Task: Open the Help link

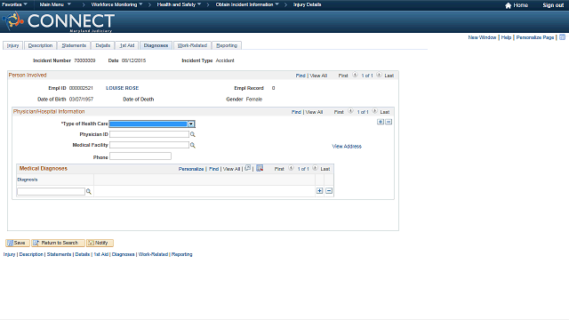Action: point(506,37)
